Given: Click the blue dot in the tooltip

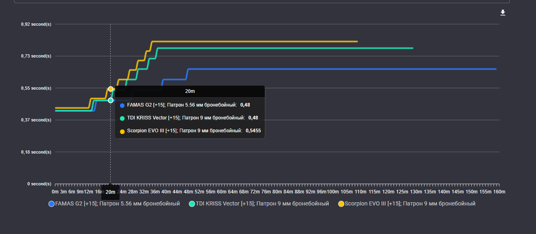Looking at the screenshot, I should (x=122, y=105).
